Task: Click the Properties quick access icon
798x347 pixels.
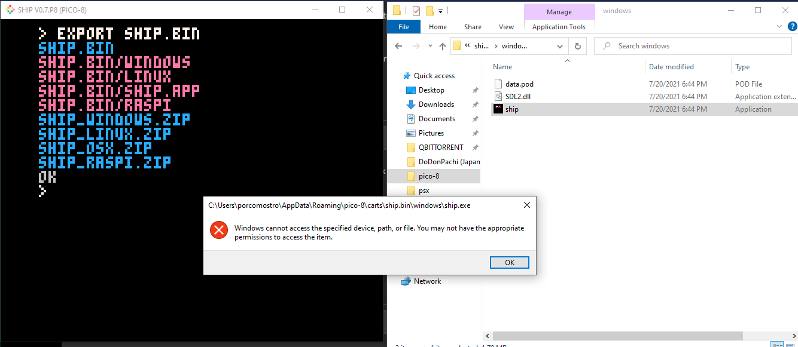Action: [416, 11]
